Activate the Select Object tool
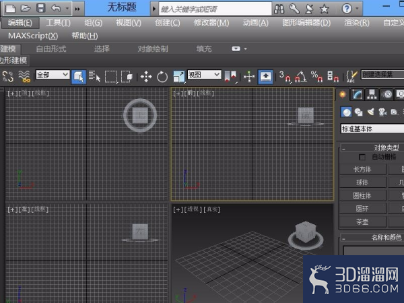The width and height of the screenshot is (404, 303). pyautogui.click(x=78, y=77)
